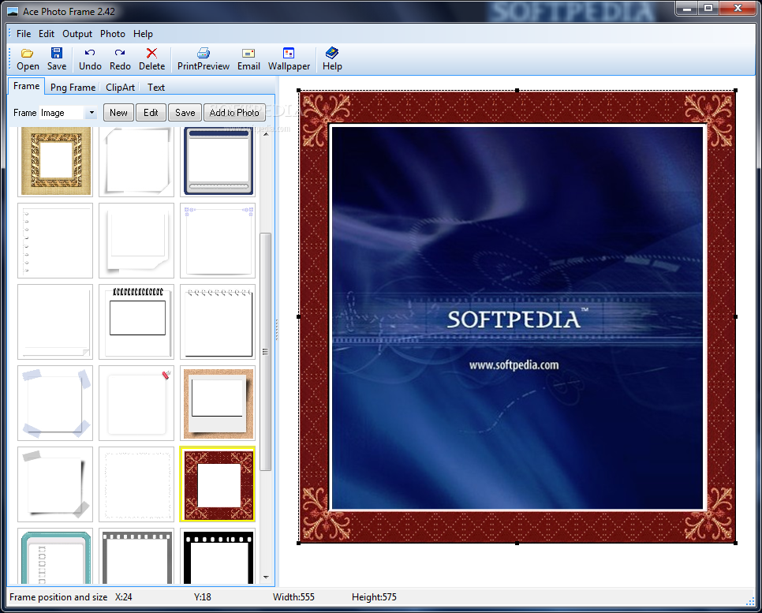Select the corkboard polaroid frame thumbnail
This screenshot has height=613, width=762.
pyautogui.click(x=218, y=403)
